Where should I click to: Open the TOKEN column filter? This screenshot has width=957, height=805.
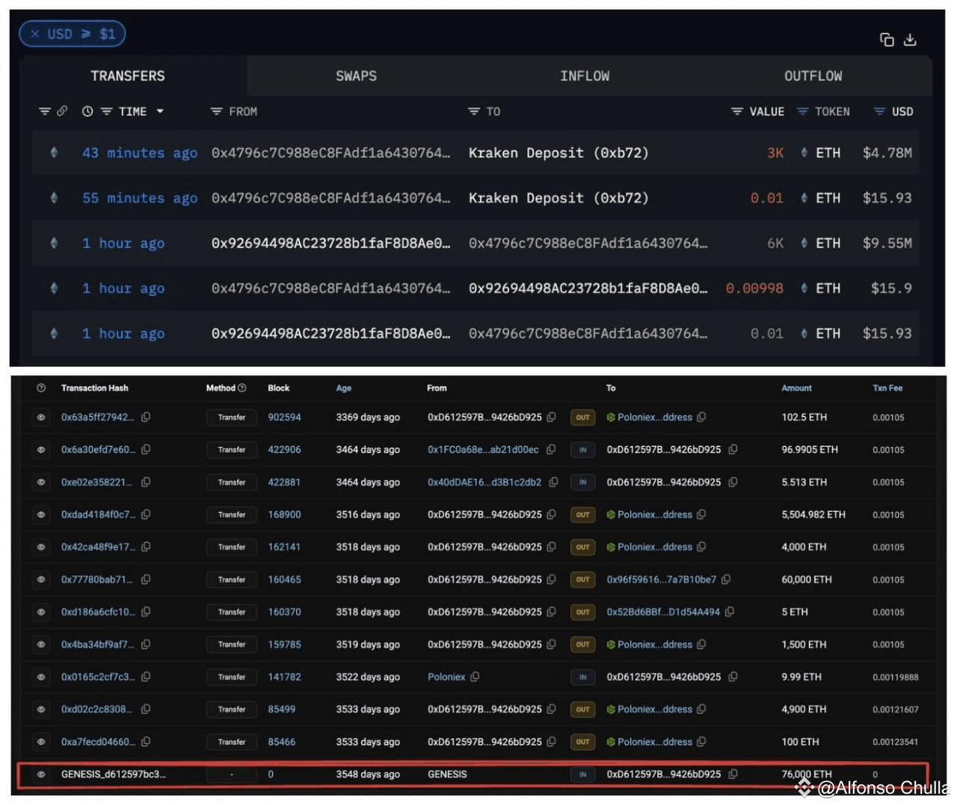pyautogui.click(x=803, y=111)
